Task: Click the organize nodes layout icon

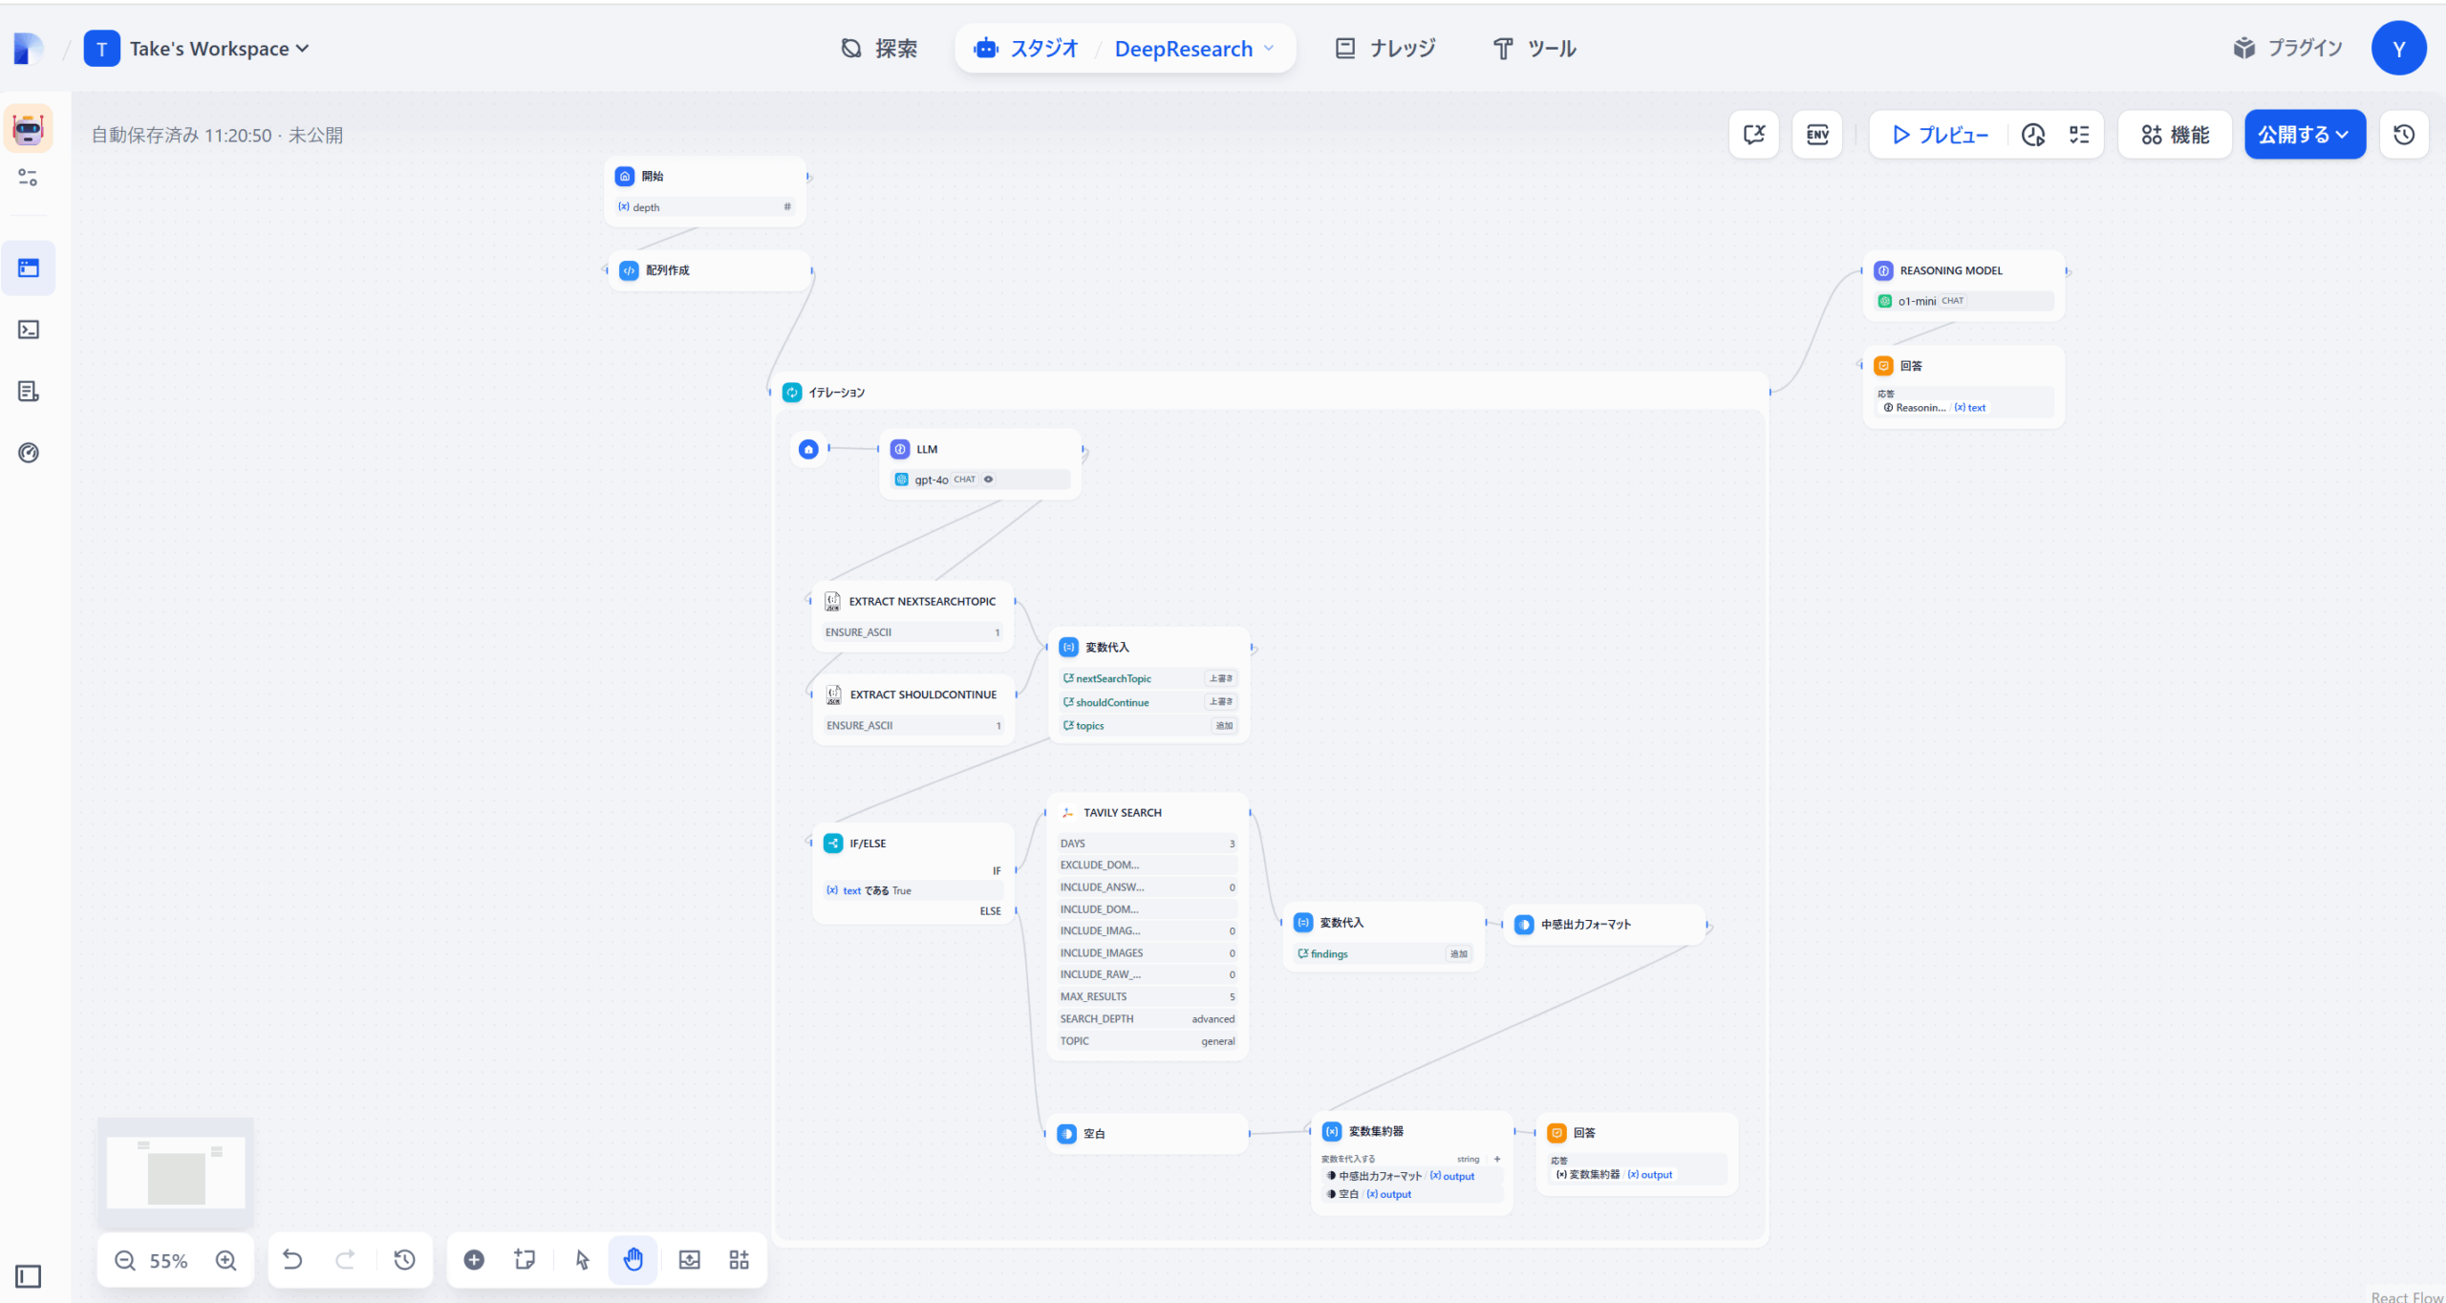Action: 739,1260
